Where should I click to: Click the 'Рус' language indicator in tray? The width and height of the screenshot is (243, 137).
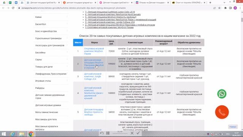point(228,134)
